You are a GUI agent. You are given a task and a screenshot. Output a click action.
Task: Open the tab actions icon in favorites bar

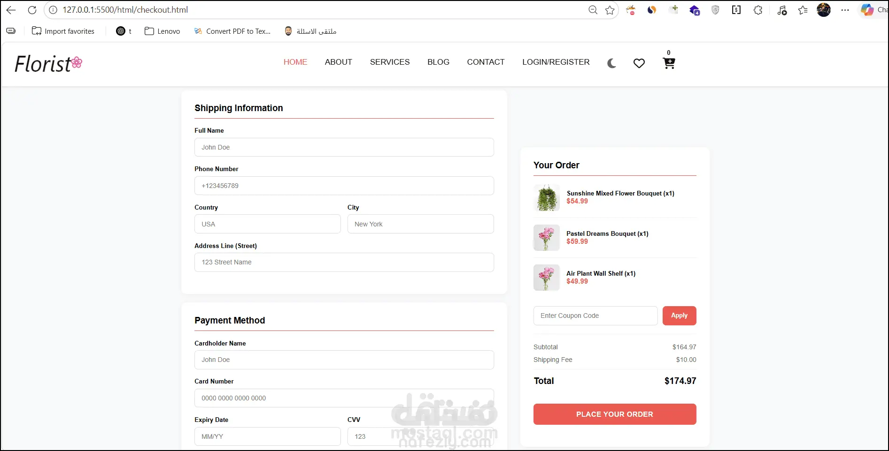coord(11,31)
